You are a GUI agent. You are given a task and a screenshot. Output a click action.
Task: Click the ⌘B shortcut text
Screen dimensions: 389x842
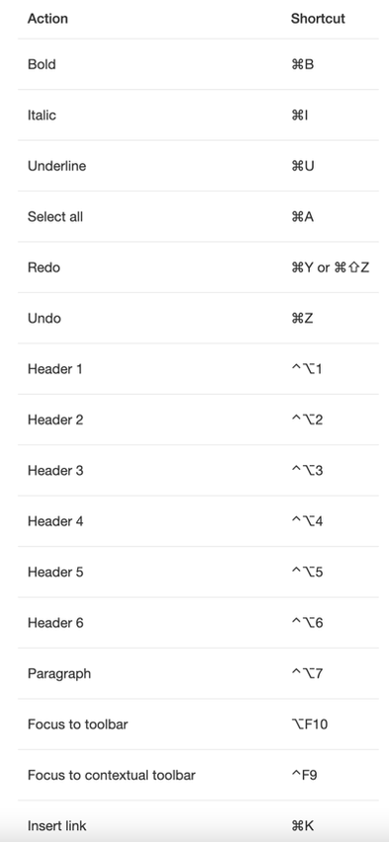(302, 64)
